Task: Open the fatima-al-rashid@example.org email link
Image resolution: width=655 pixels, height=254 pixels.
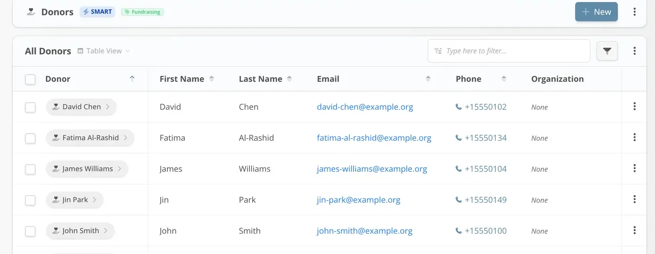Action: [x=374, y=138]
